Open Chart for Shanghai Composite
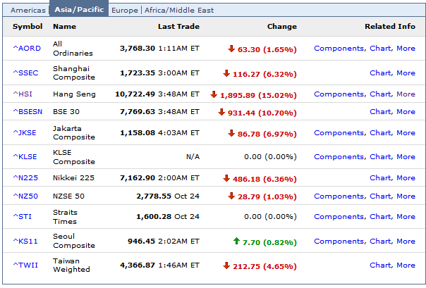Image resolution: width=426 pixels, height=288 pixels. 380,73
